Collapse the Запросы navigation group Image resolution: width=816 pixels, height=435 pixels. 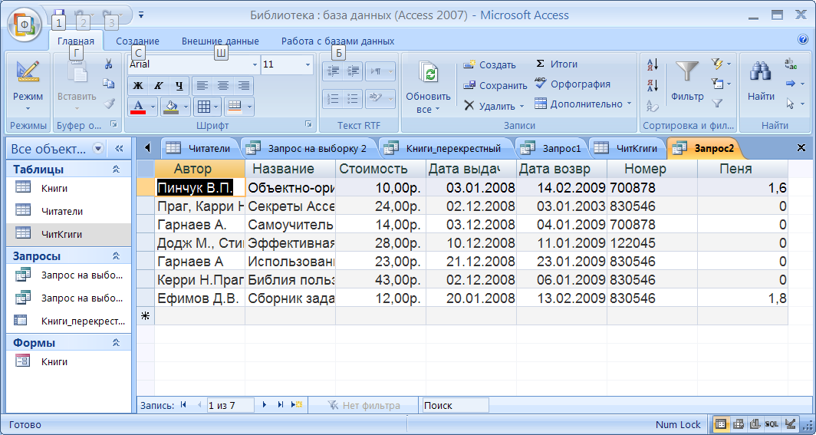[x=116, y=256]
